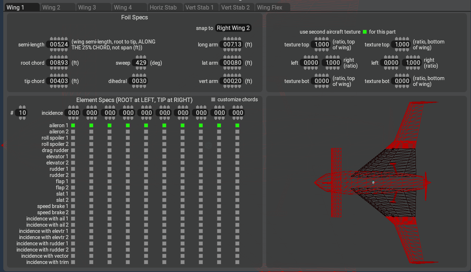Enable elevator 1 on the second element

point(91,156)
